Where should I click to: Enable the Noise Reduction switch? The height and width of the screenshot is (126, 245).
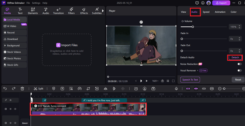coord(239,64)
